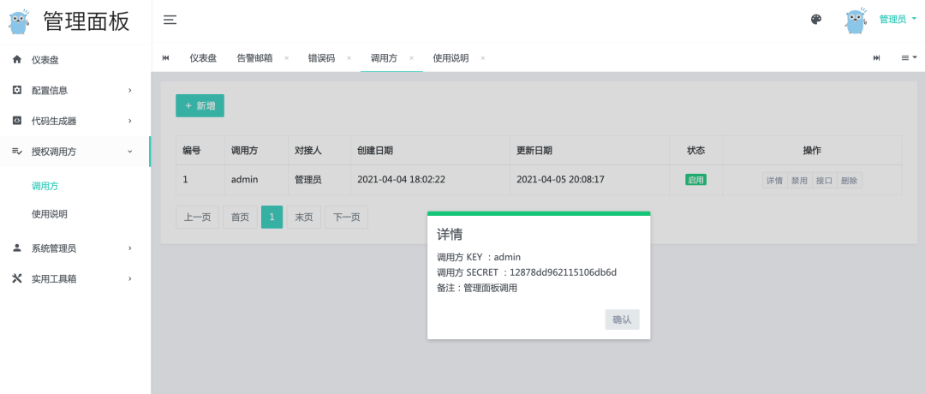This screenshot has width=925, height=394.
Task: Click 禁用 for the admin row
Action: pos(799,181)
